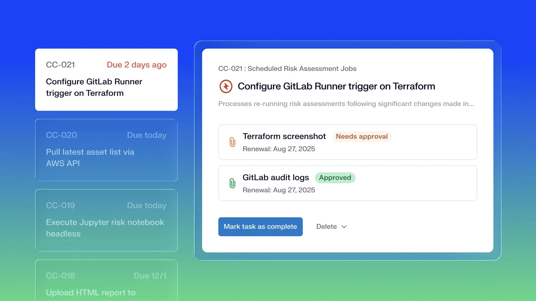The width and height of the screenshot is (536, 301).
Task: Open the GitLab audit logs evidence title
Action: (x=275, y=177)
